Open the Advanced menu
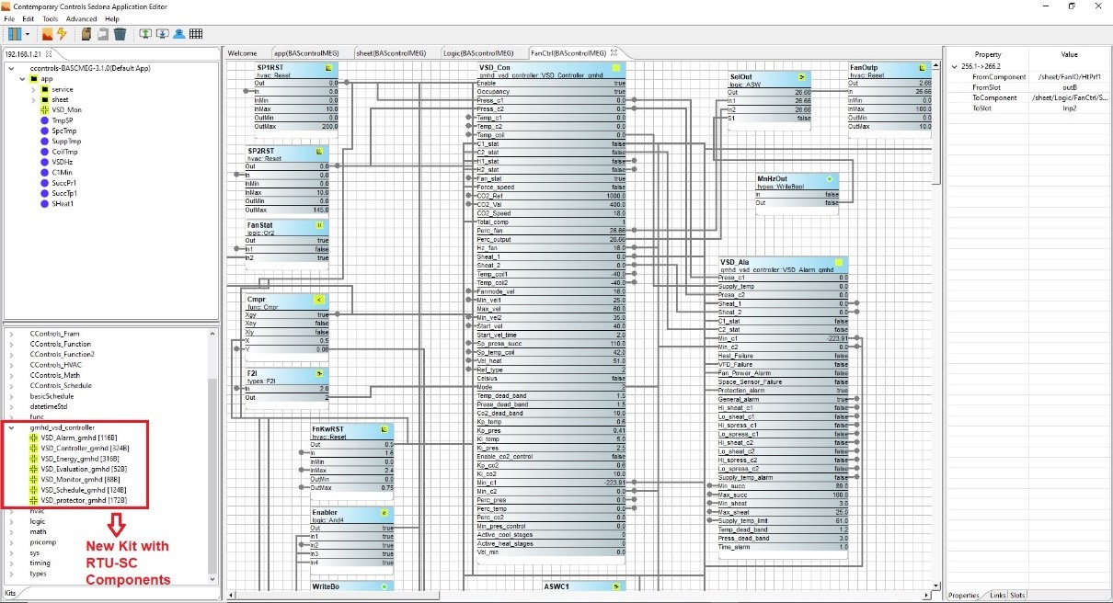The width and height of the screenshot is (1113, 603). (81, 18)
